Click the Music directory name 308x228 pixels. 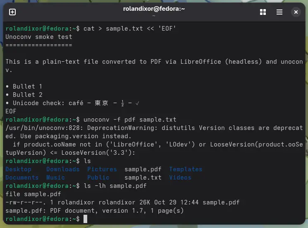click(55, 178)
